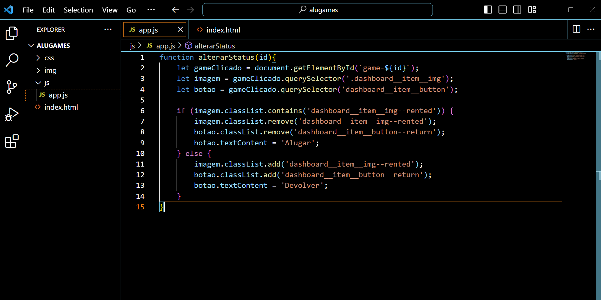The image size is (601, 300).
Task: Open the View menu
Action: click(110, 10)
